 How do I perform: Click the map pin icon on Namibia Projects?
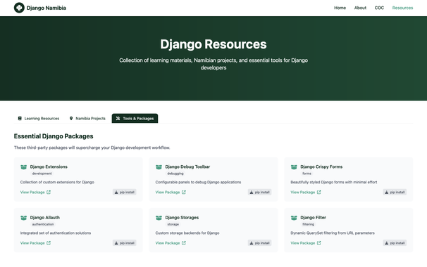click(x=71, y=119)
